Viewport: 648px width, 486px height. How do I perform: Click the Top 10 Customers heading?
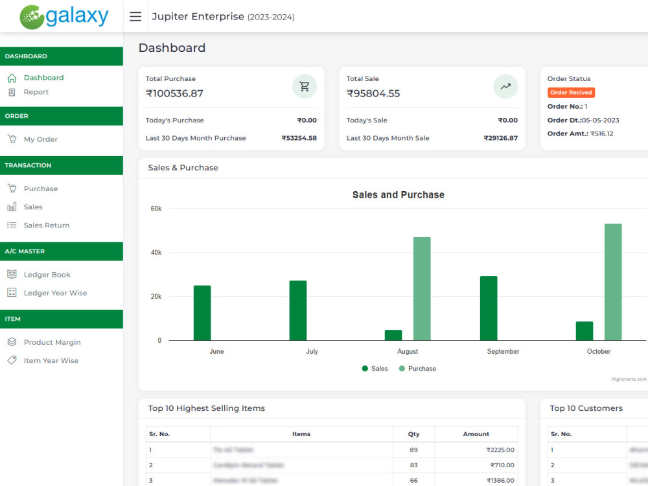point(586,408)
